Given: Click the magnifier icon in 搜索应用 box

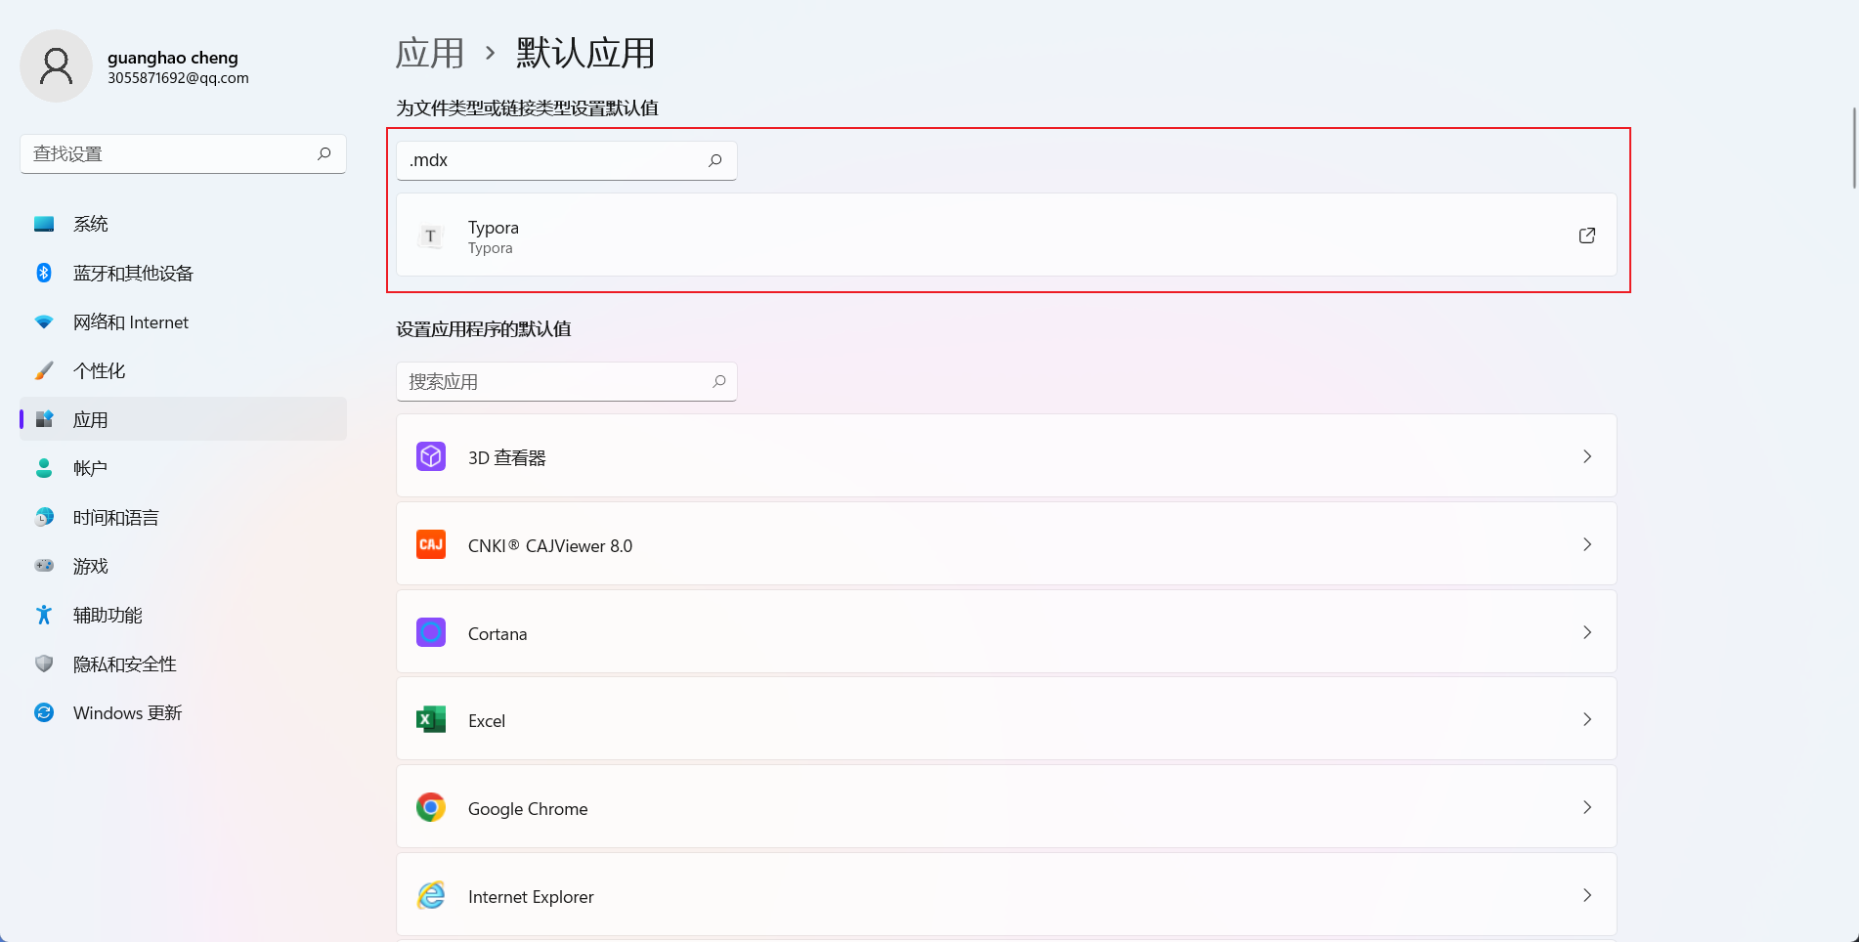Looking at the screenshot, I should tap(719, 381).
